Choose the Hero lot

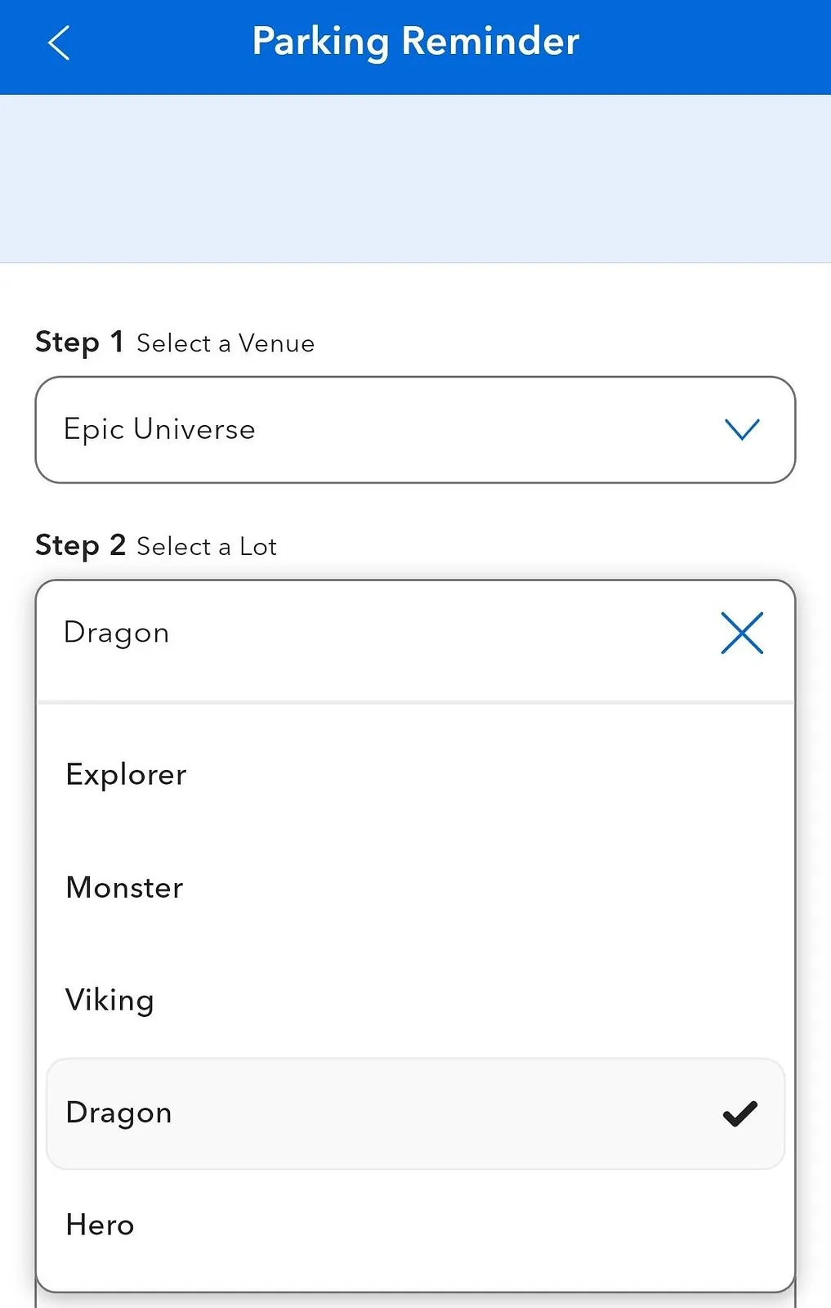click(415, 1225)
